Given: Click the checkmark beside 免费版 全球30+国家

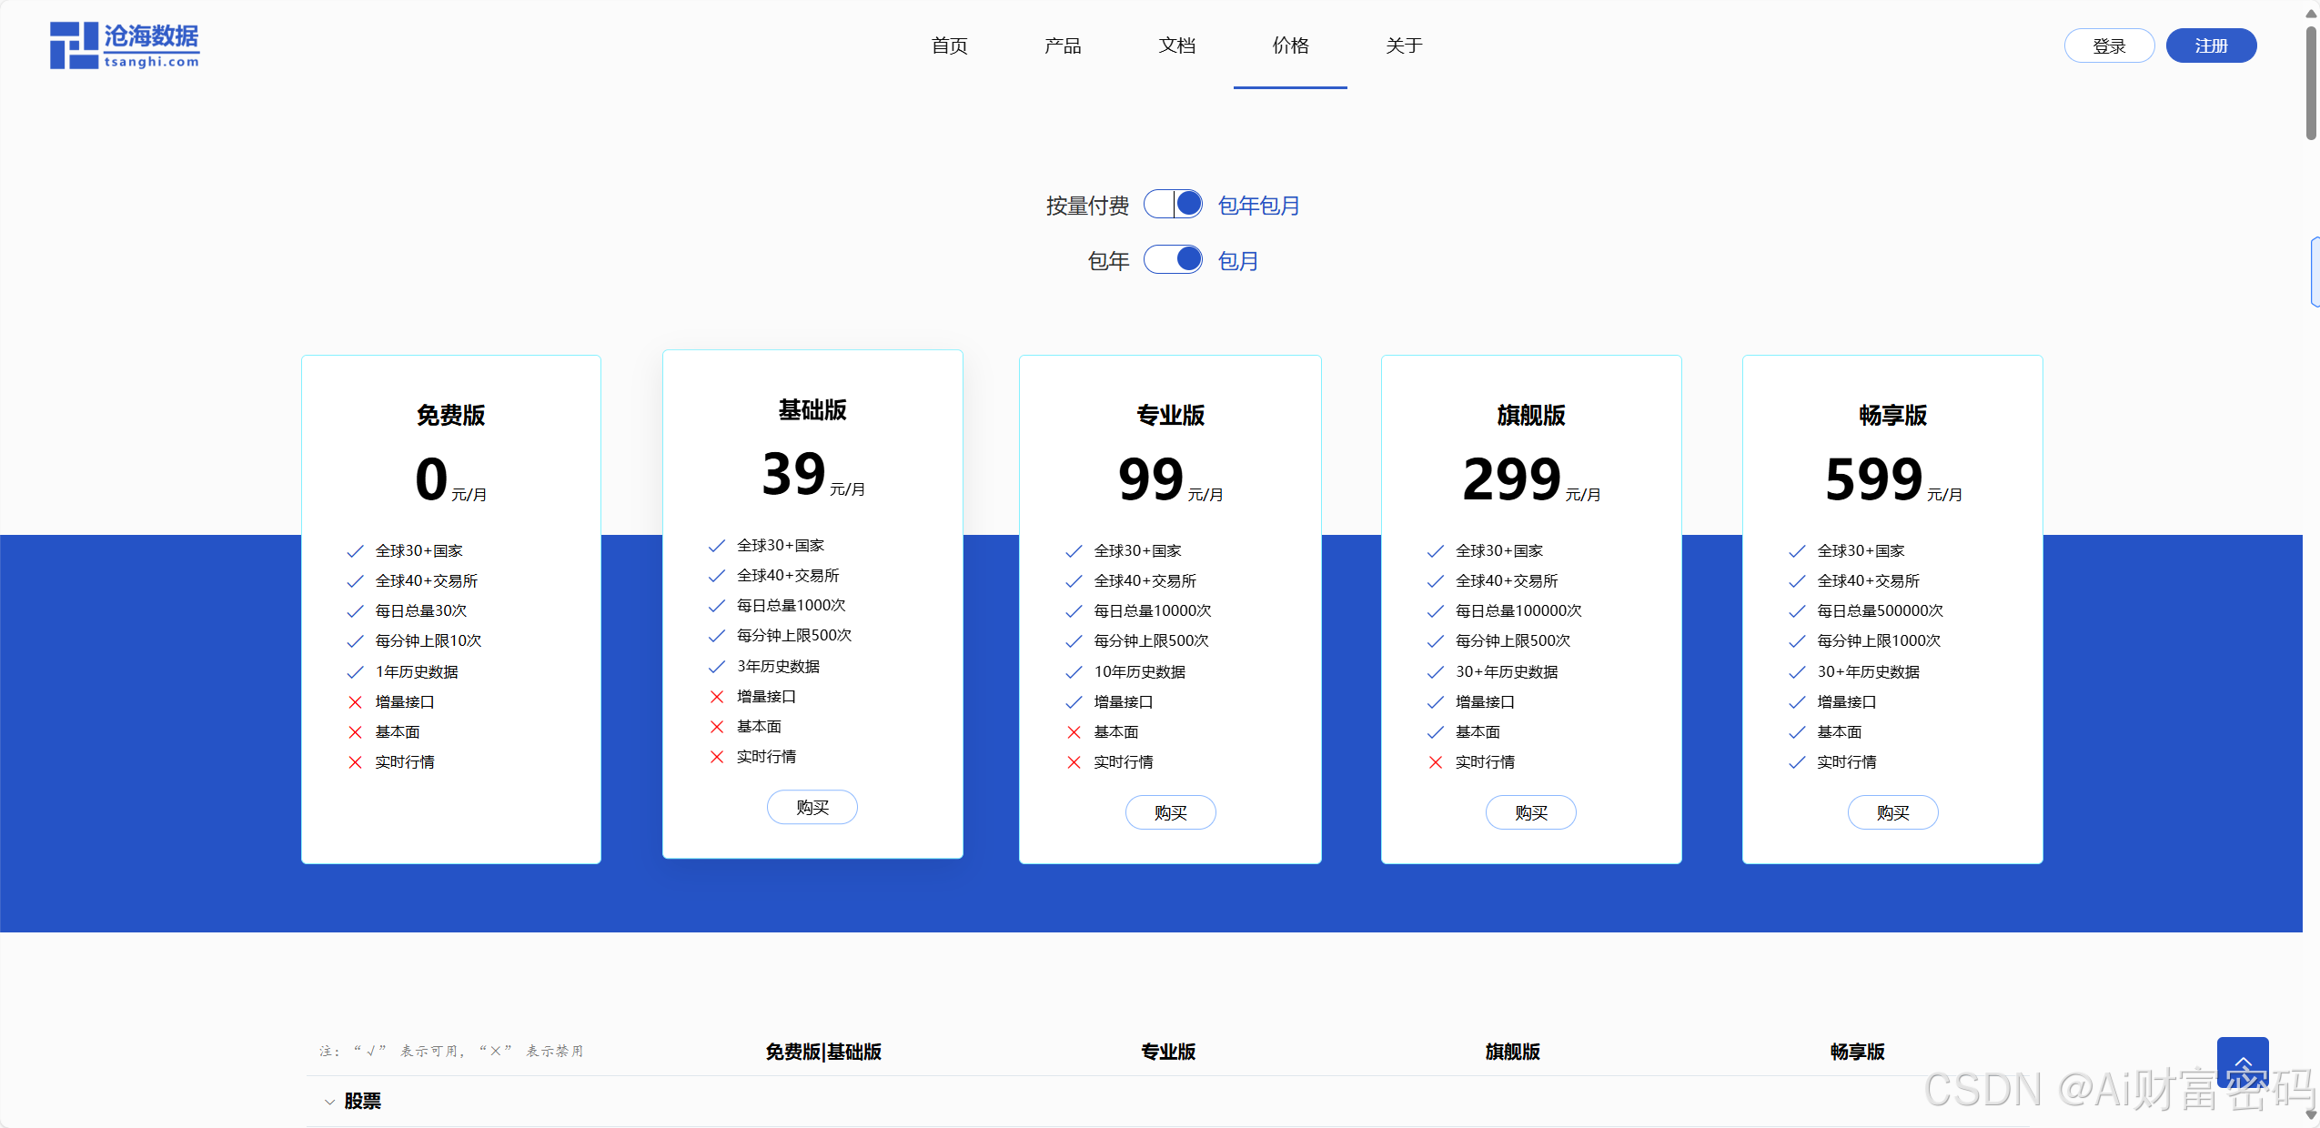Looking at the screenshot, I should click(355, 551).
